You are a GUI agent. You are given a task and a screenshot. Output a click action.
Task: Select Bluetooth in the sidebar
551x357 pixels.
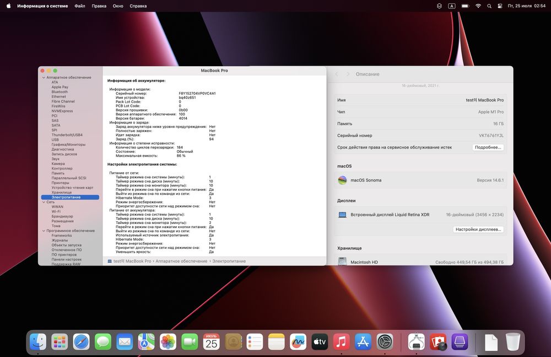pos(60,92)
